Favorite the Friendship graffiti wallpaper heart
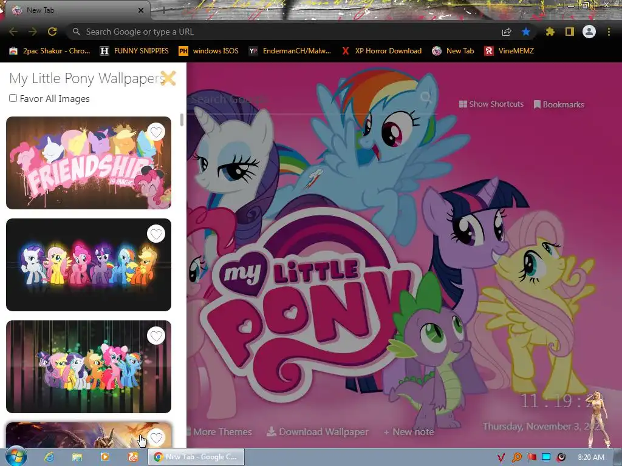 (x=156, y=132)
